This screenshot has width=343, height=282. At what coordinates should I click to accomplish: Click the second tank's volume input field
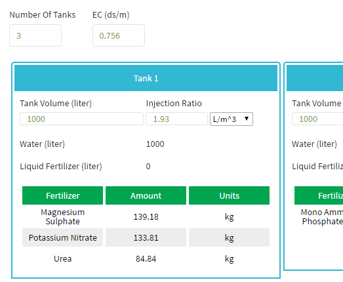pyautogui.click(x=317, y=119)
